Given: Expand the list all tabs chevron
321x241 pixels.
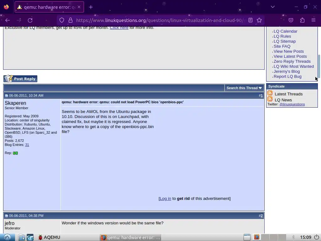Looking at the screenshot, I should 272,7.
